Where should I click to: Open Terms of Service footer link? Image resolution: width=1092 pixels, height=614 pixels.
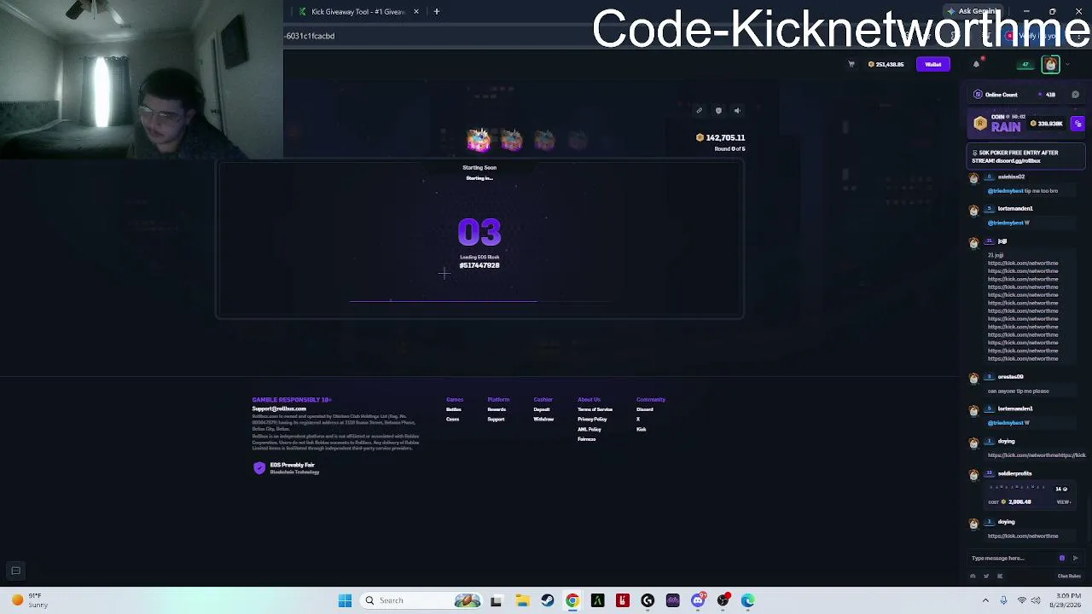point(595,409)
